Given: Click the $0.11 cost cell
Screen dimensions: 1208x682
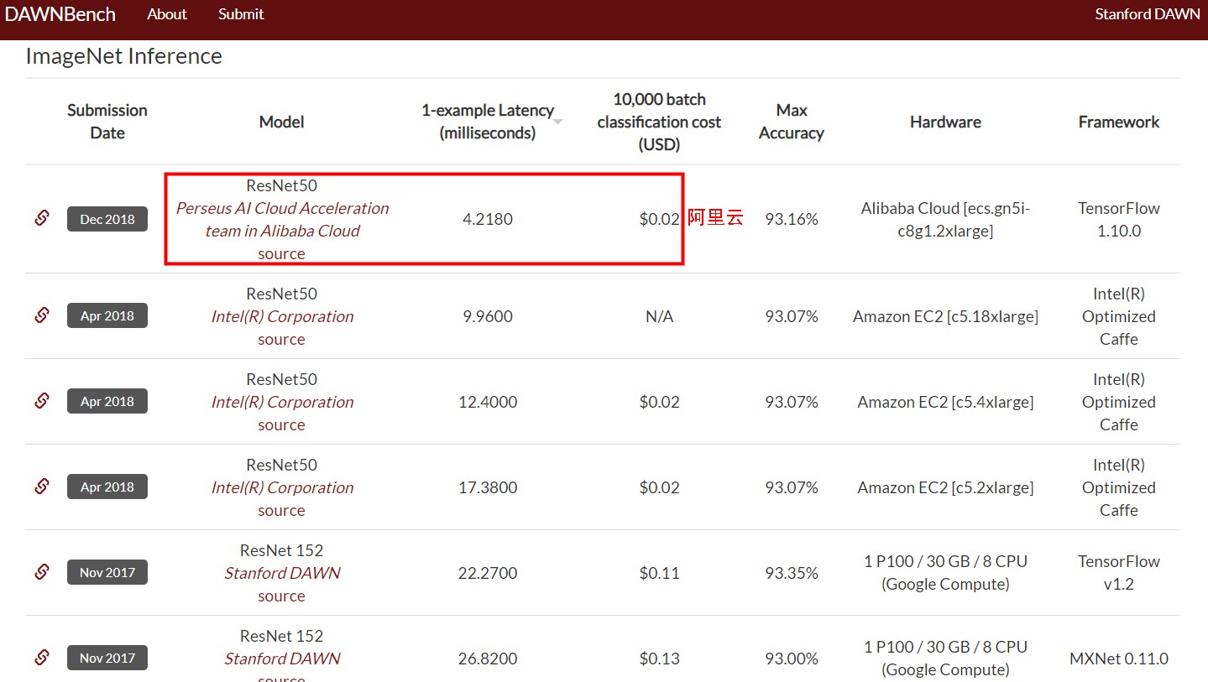Looking at the screenshot, I should [659, 573].
